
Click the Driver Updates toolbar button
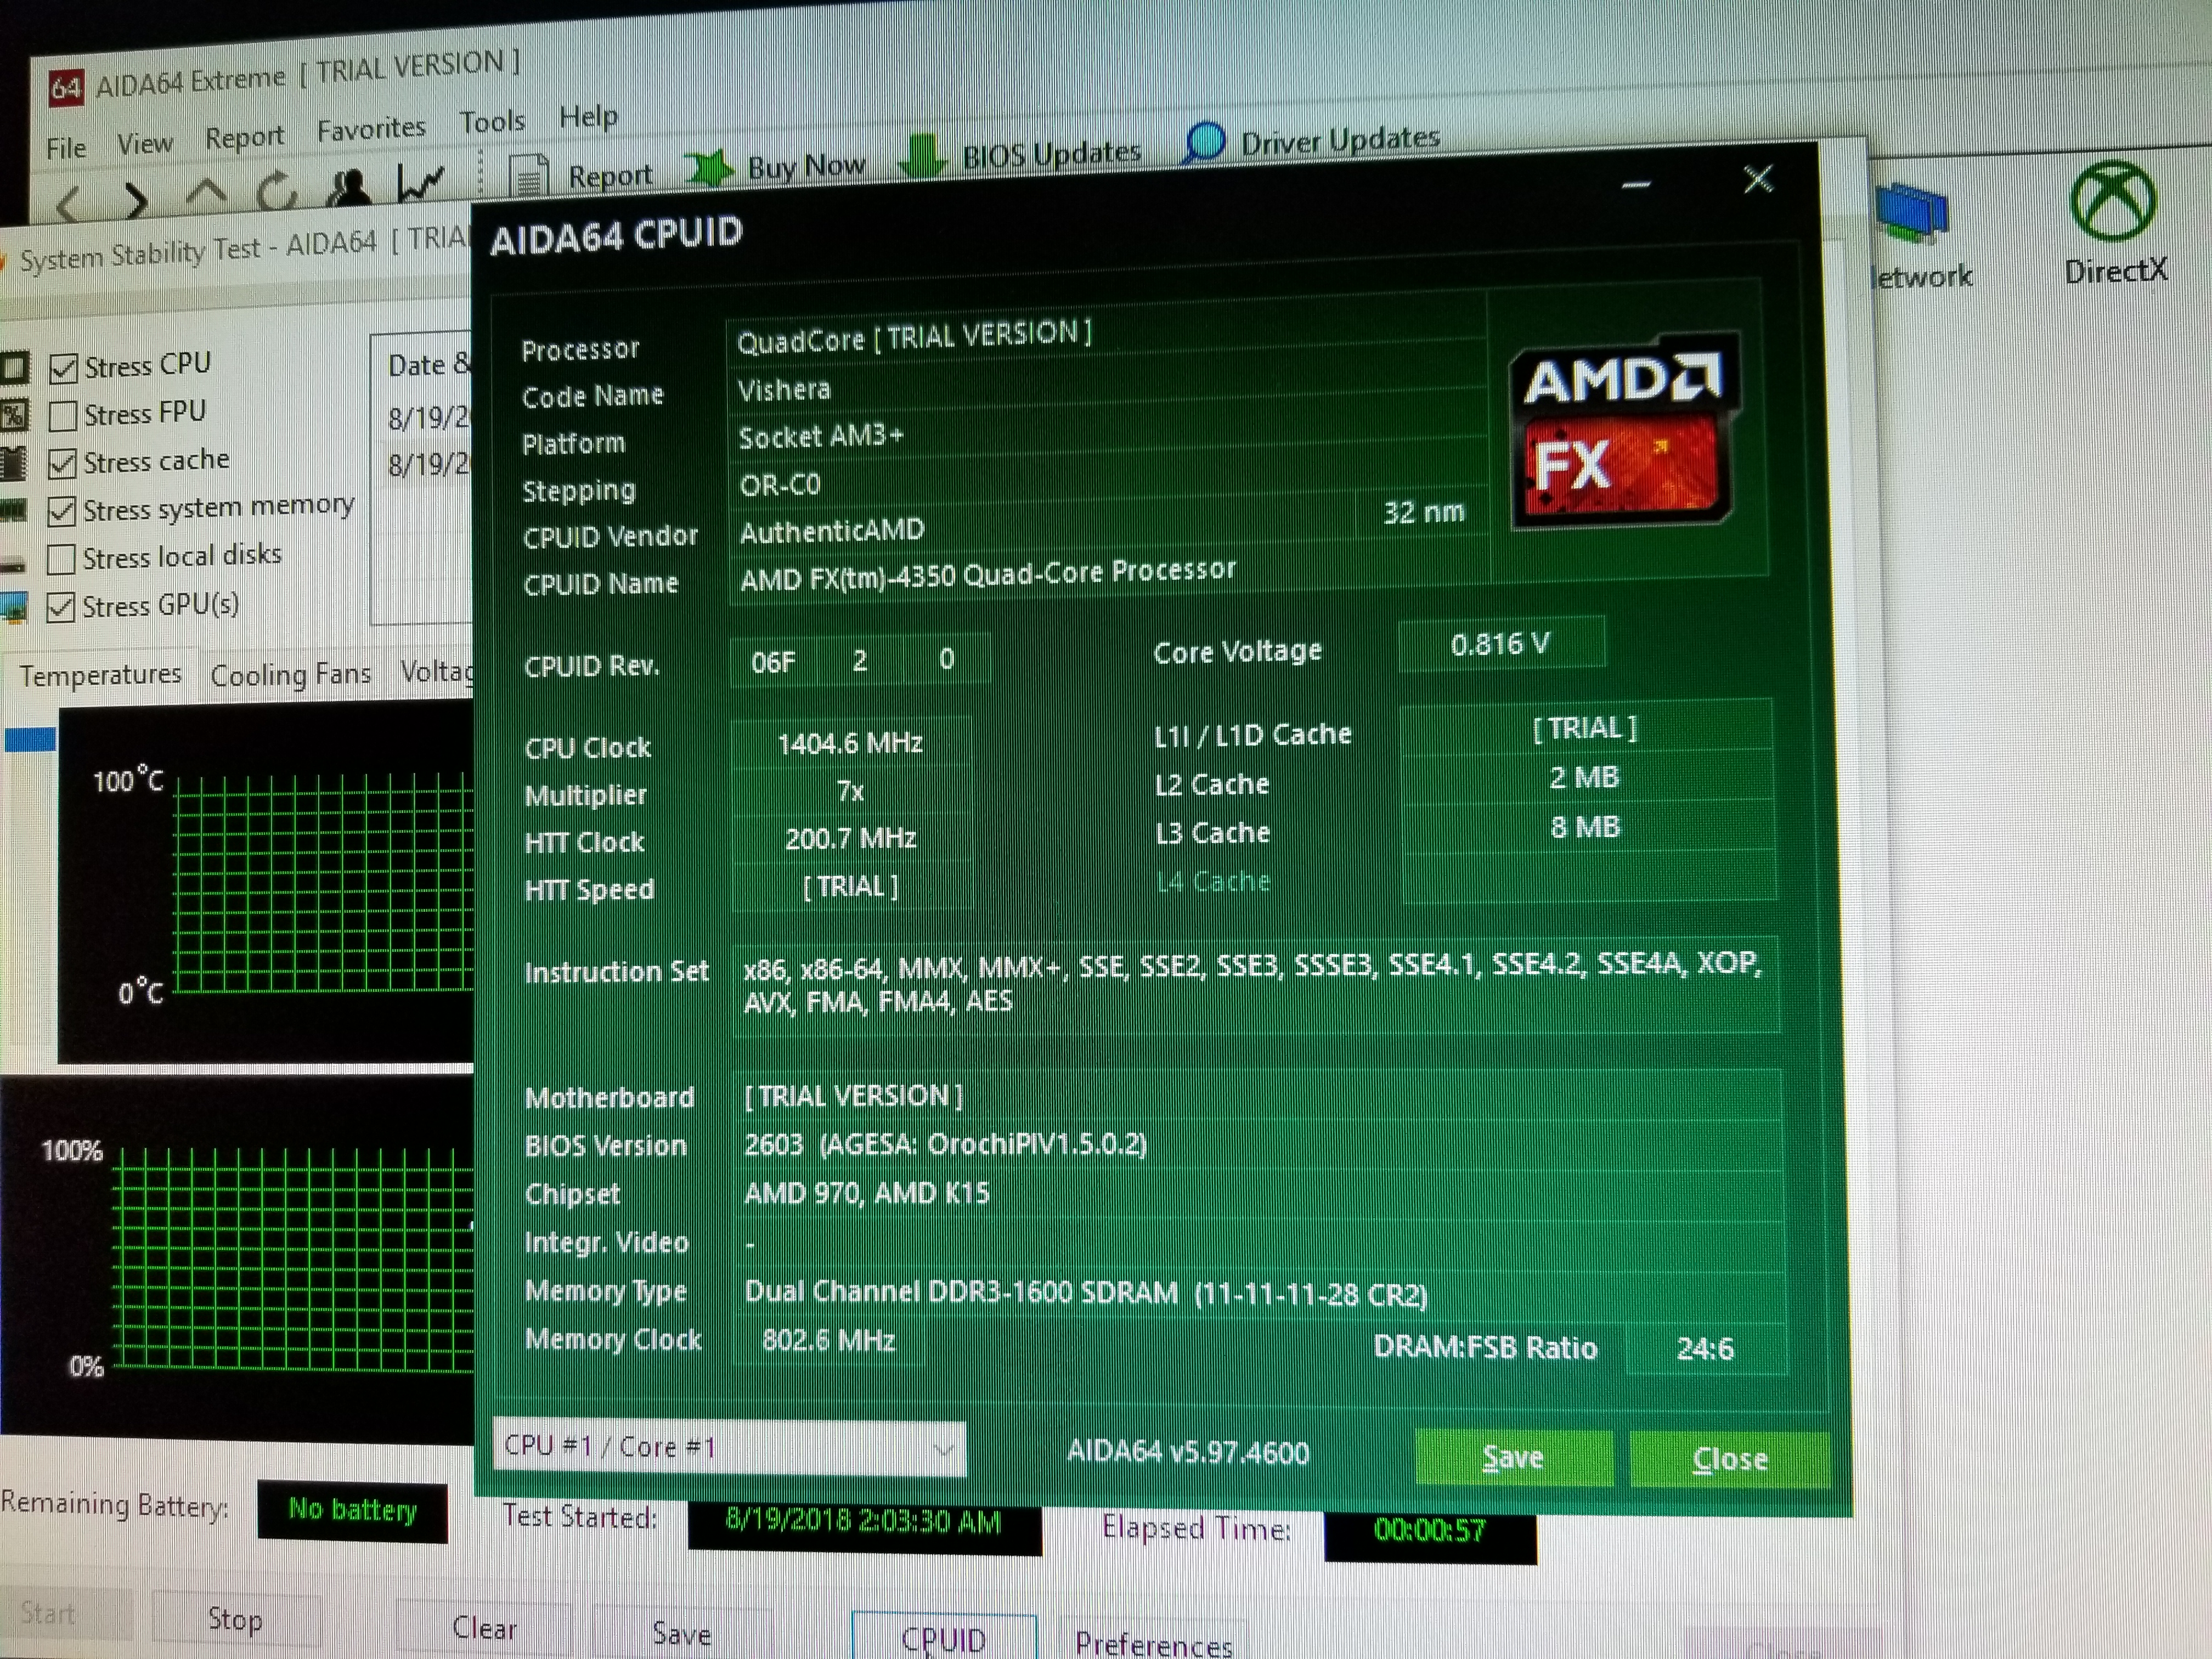click(x=1312, y=142)
